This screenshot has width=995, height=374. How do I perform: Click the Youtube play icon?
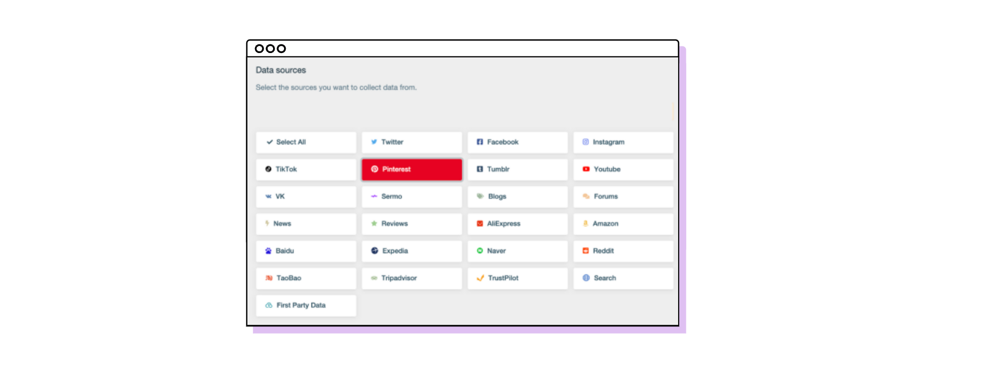click(586, 170)
